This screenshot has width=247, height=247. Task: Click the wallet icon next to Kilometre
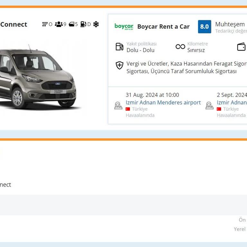241,47
